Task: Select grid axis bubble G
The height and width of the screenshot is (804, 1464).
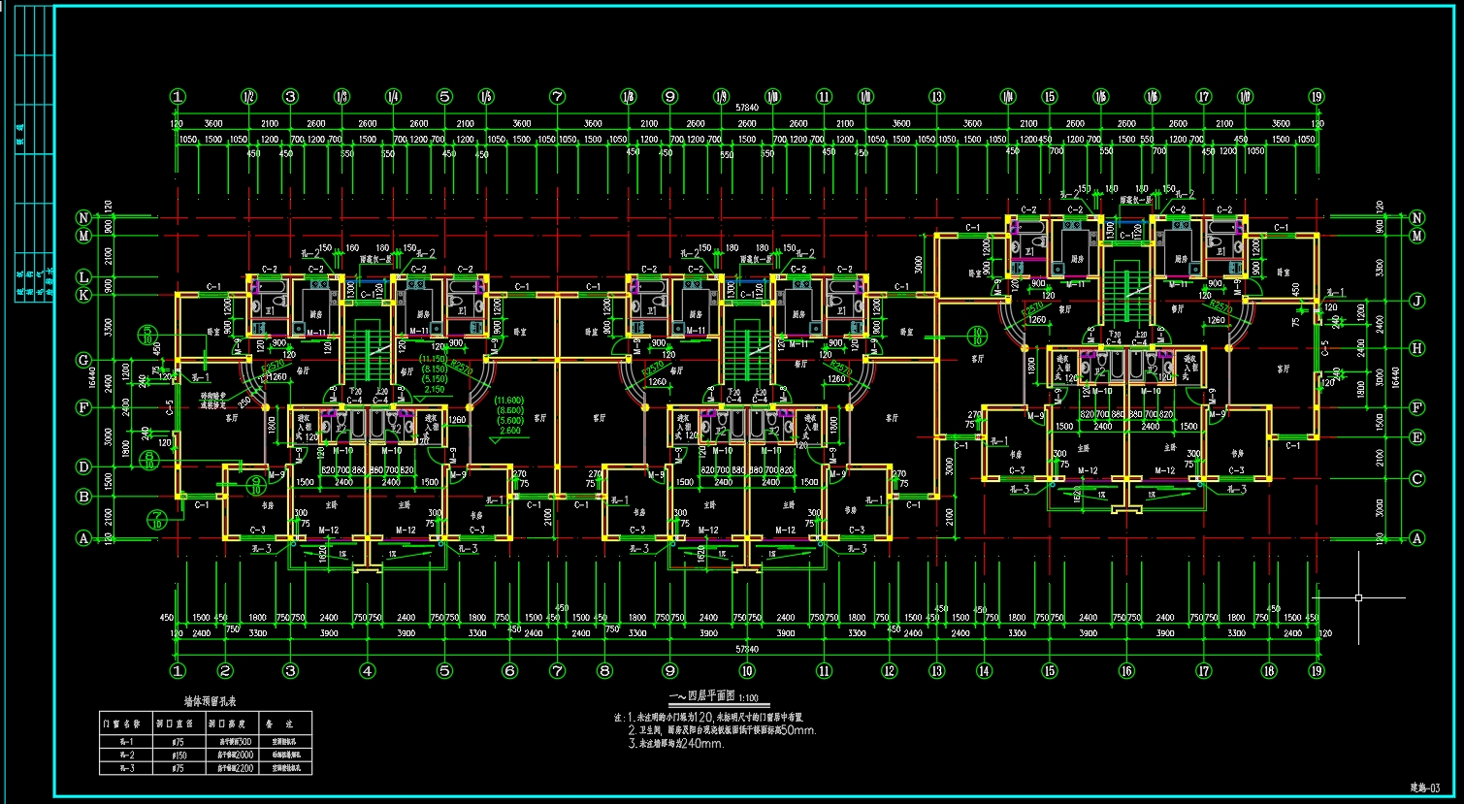Action: pyautogui.click(x=84, y=360)
